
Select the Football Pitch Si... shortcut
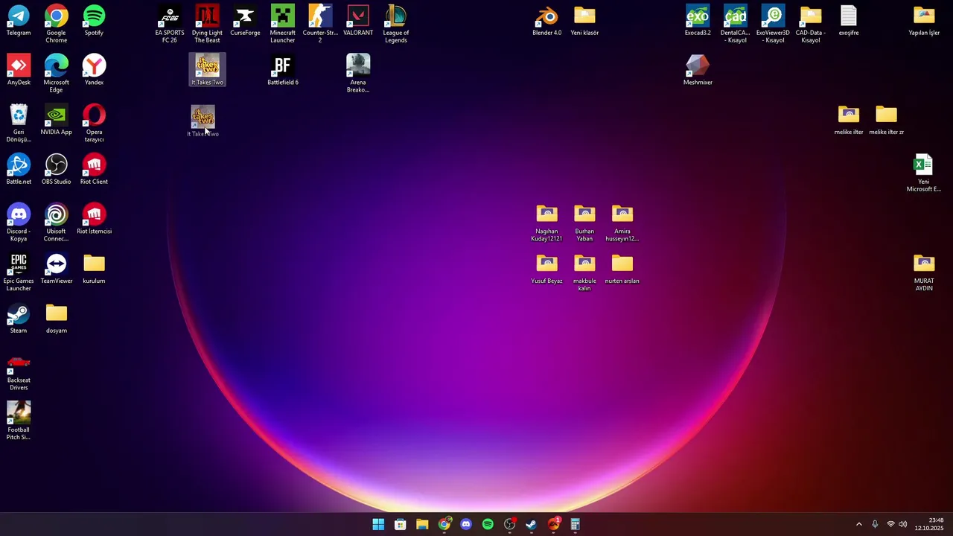19,421
